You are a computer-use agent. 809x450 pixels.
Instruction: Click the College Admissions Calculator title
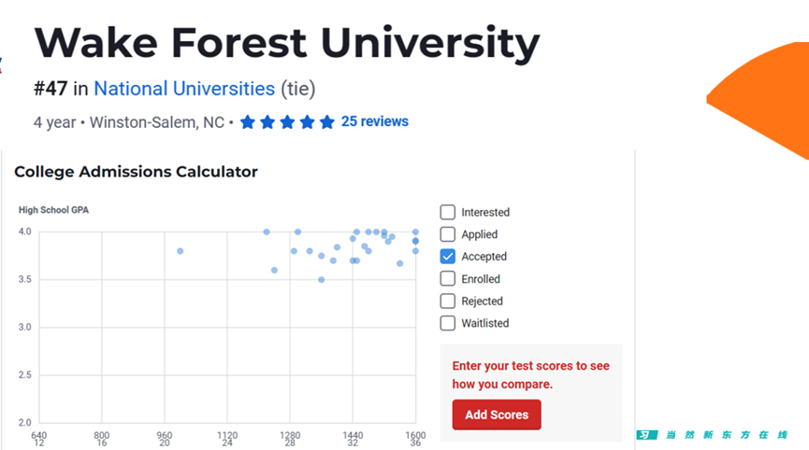click(136, 172)
